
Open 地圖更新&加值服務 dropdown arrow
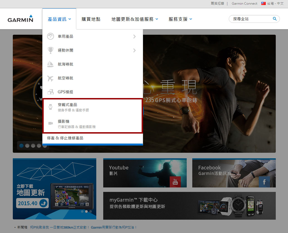point(157,19)
